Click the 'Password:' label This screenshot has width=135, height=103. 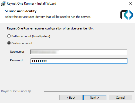[x=17, y=60]
